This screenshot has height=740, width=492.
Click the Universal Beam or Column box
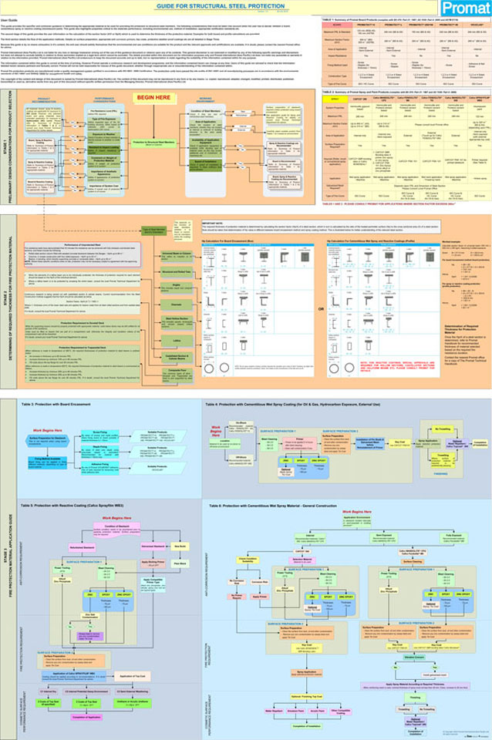point(176,256)
